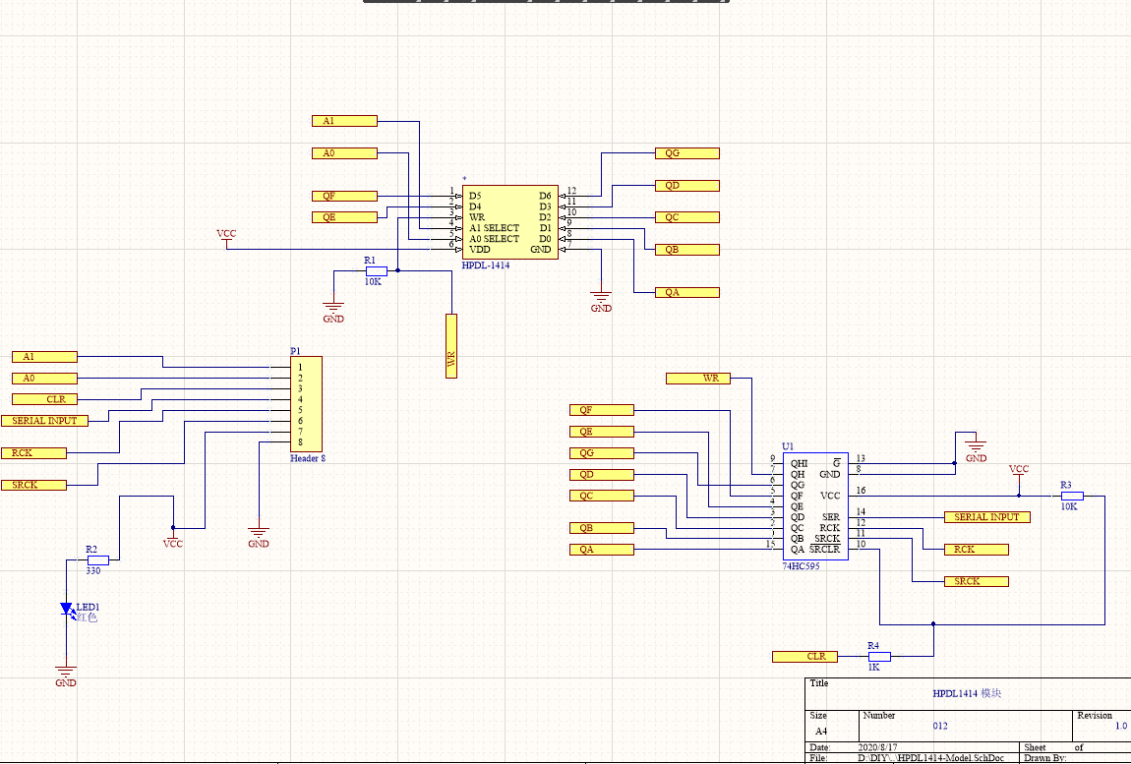Click the GND symbol wired to header pin 8
Image resolution: width=1131 pixels, height=764 pixels.
coord(259,537)
